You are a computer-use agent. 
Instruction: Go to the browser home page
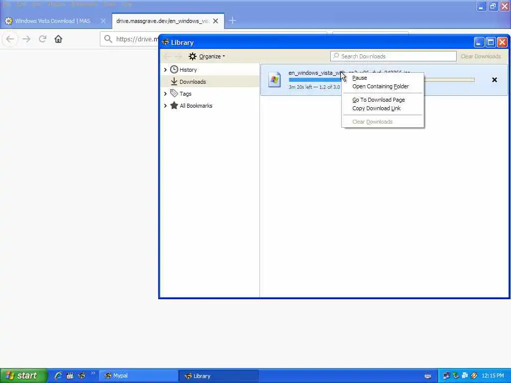[x=58, y=39]
